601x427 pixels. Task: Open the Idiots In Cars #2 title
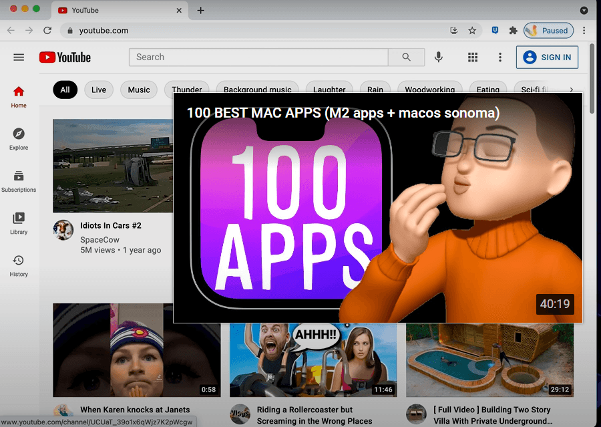pos(111,226)
